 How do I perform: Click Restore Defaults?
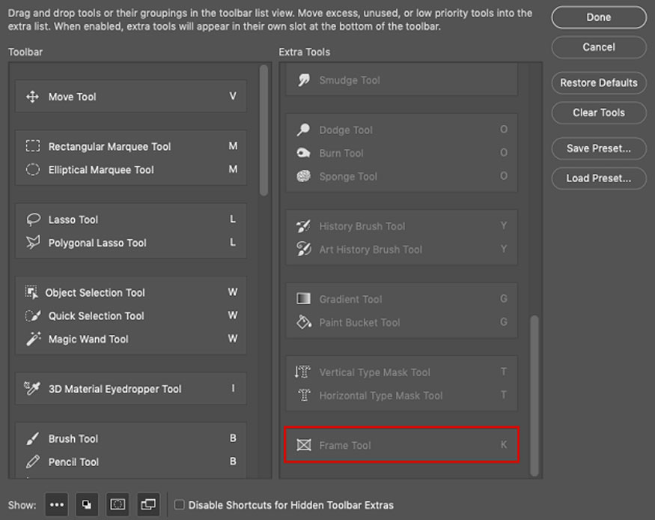[x=598, y=82]
